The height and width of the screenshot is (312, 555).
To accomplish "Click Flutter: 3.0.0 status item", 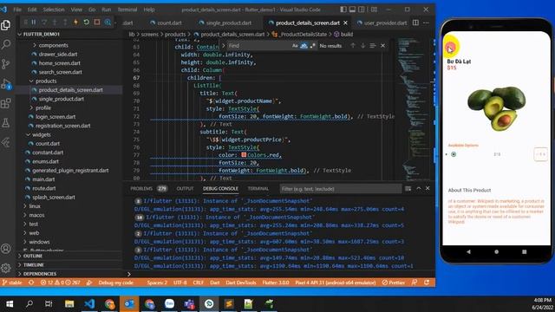I will coord(276,283).
